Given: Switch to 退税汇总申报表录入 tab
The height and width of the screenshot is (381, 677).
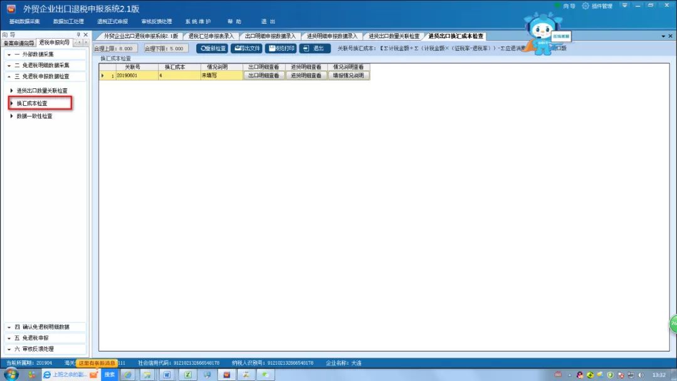Looking at the screenshot, I should coord(212,36).
